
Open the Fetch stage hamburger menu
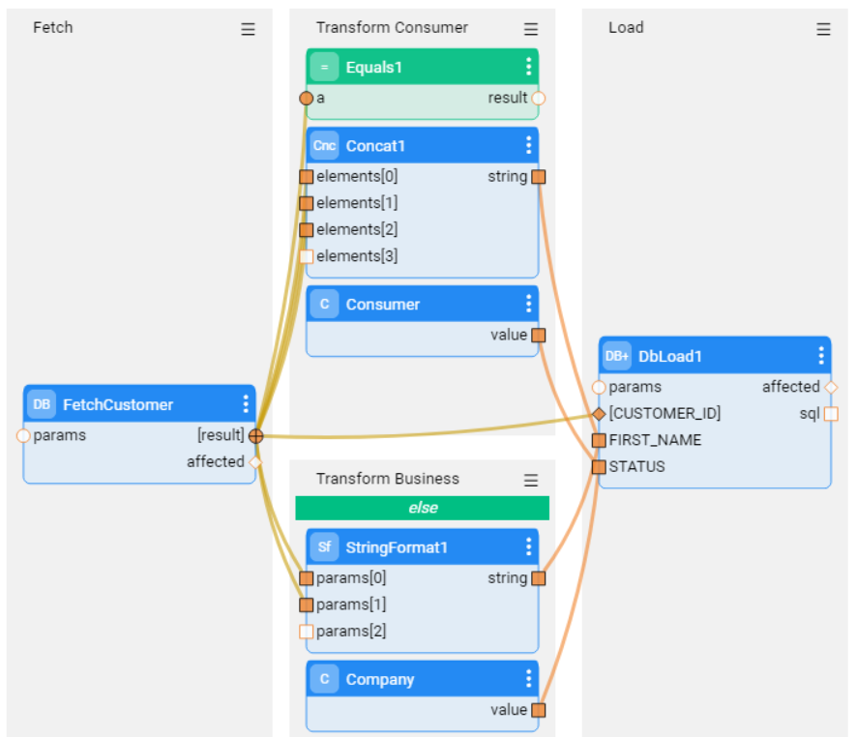[x=249, y=29]
